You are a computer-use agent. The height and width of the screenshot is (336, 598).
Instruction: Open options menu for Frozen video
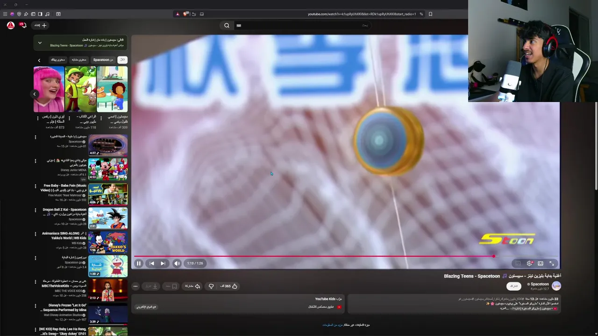tap(35, 306)
